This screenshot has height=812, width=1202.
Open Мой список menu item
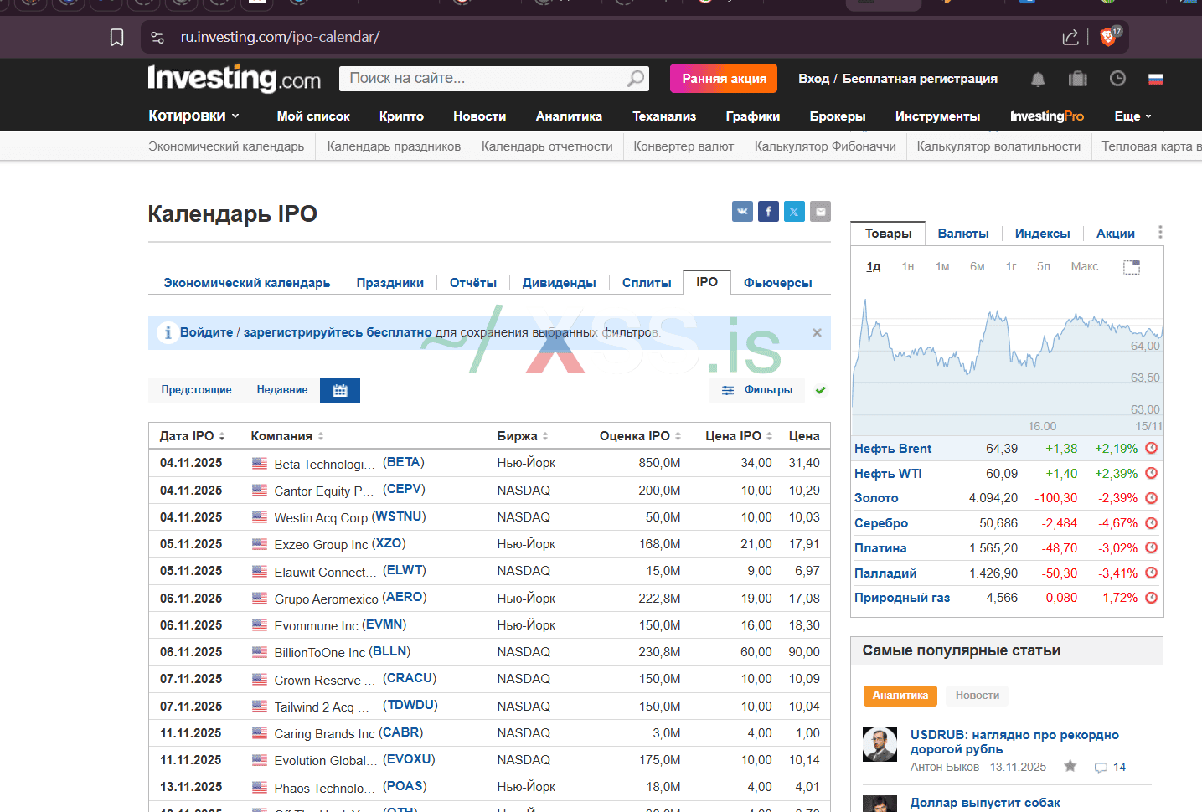click(x=313, y=116)
